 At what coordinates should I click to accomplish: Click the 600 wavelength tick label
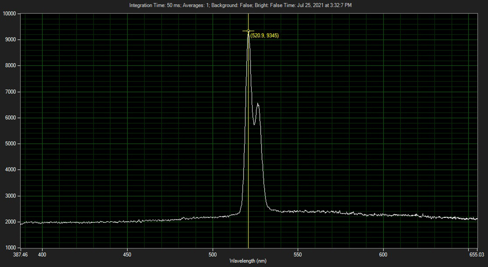pyautogui.click(x=383, y=254)
